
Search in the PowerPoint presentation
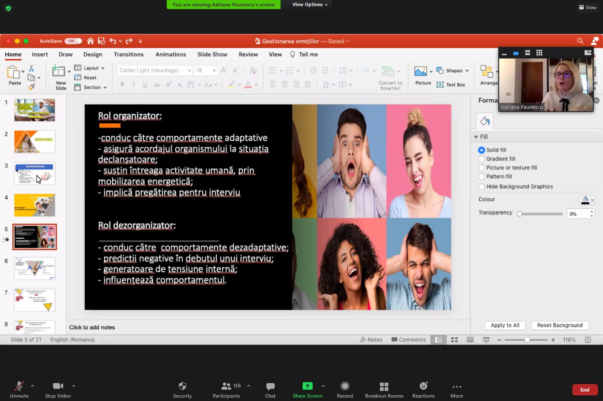(580, 41)
